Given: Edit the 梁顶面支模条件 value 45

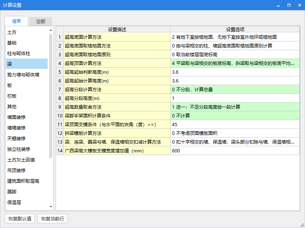Looking at the screenshot, I should click(x=235, y=124).
